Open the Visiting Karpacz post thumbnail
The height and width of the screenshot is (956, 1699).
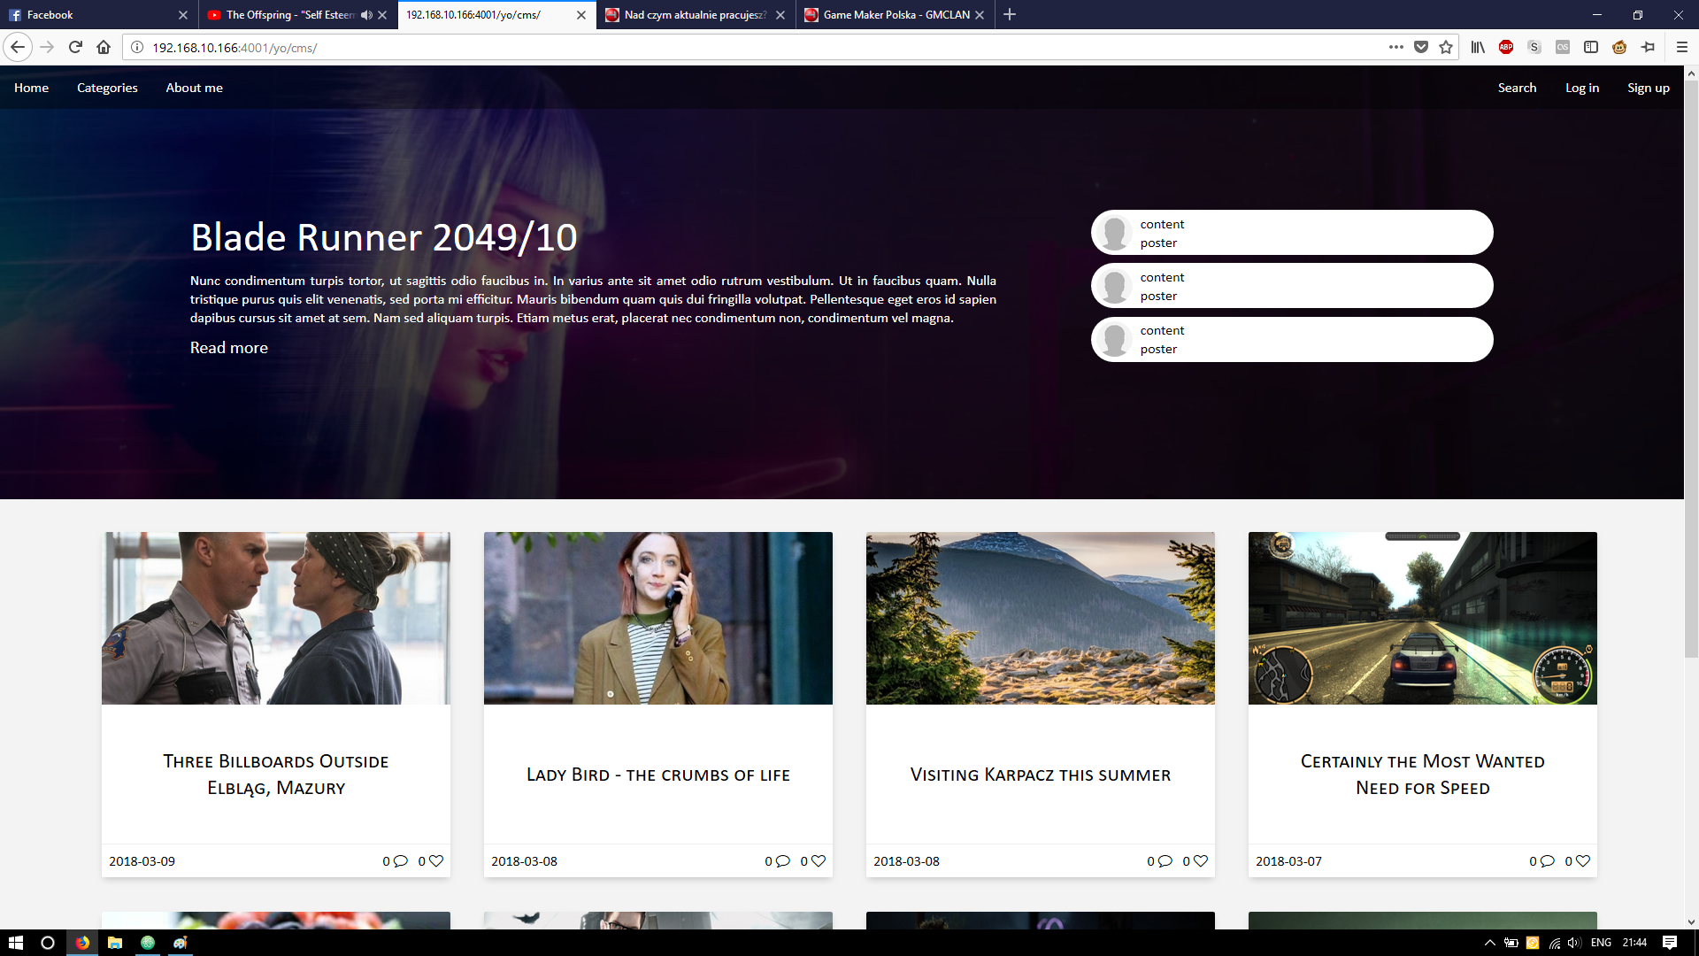1040,618
